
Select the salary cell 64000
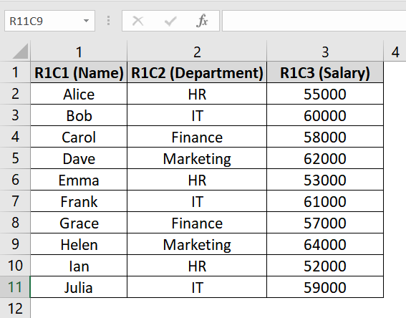[x=325, y=244]
